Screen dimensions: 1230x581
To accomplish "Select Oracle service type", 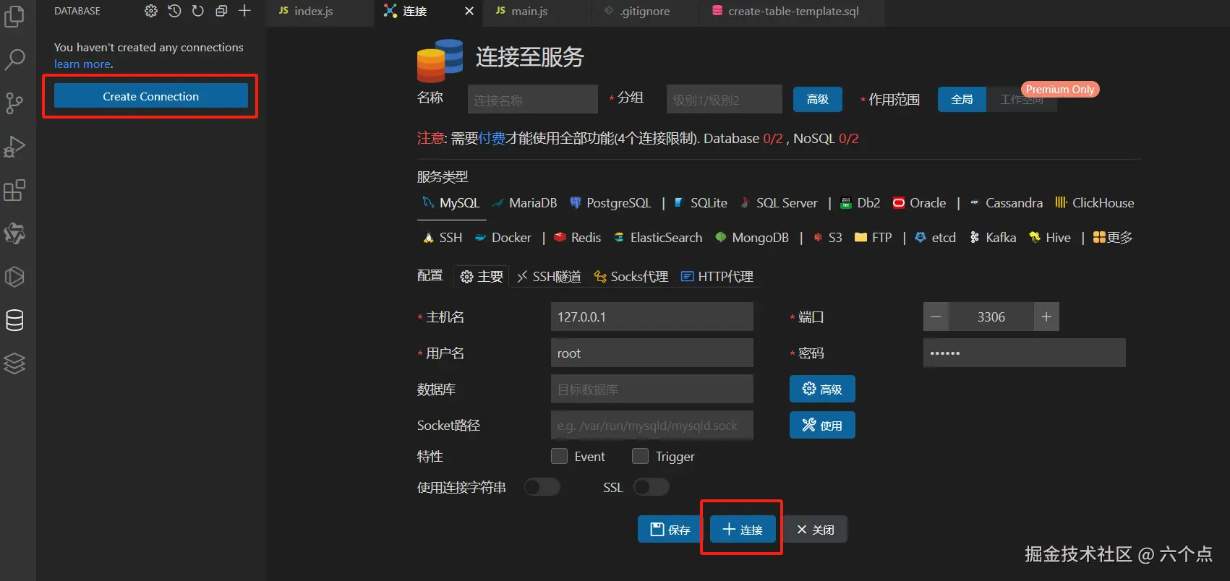I will click(919, 203).
